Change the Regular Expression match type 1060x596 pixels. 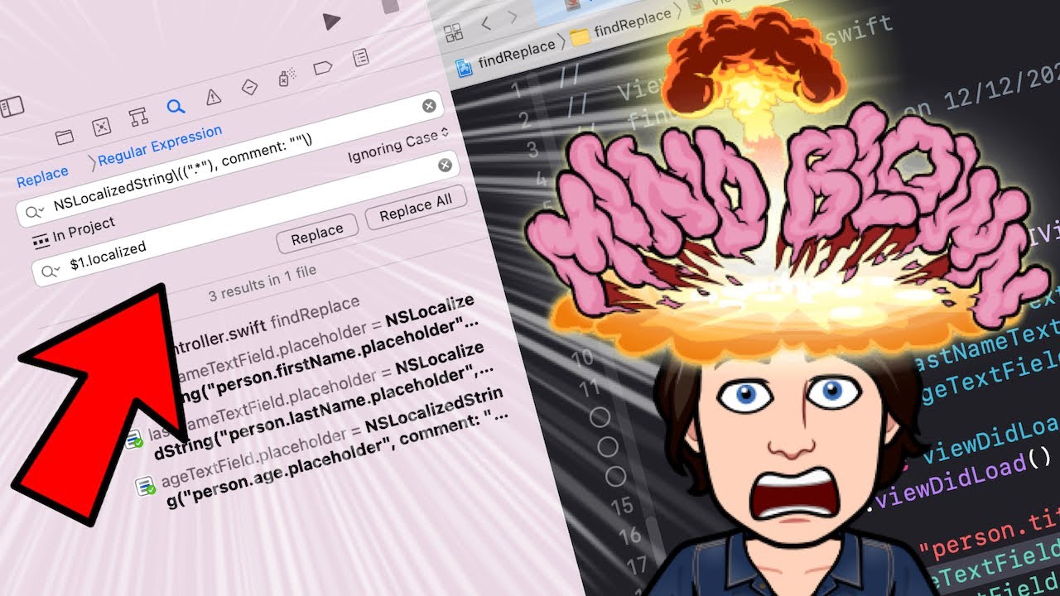(x=160, y=145)
